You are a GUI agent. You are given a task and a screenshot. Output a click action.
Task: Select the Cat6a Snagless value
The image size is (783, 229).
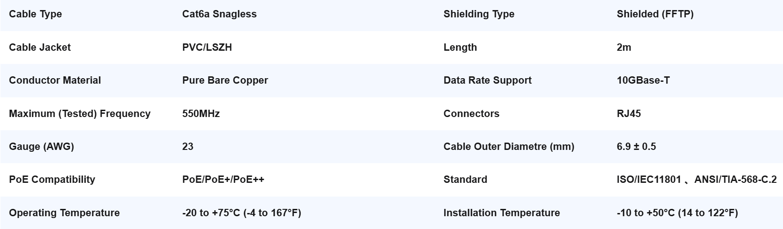(x=219, y=14)
